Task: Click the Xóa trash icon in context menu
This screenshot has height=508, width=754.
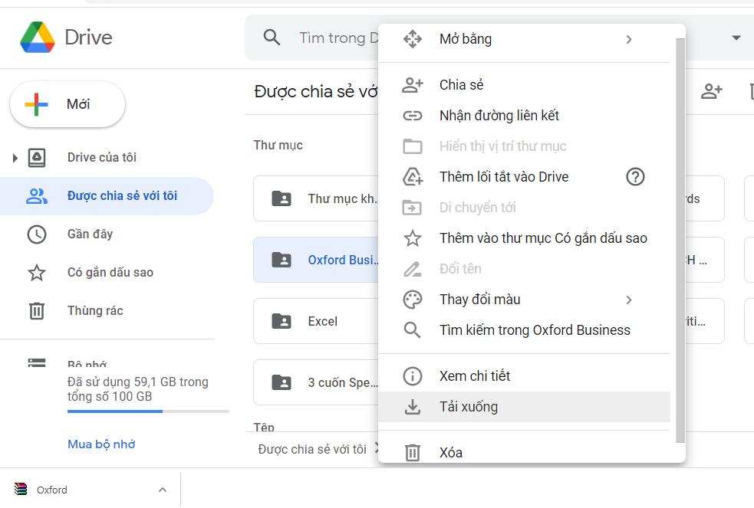Action: (413, 453)
